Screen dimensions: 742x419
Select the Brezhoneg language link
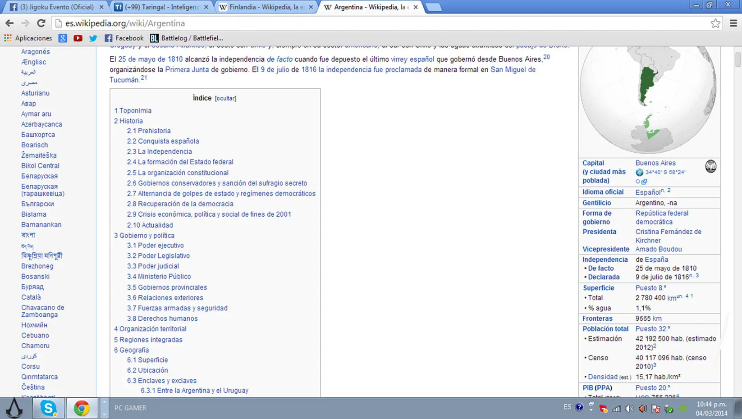point(37,266)
